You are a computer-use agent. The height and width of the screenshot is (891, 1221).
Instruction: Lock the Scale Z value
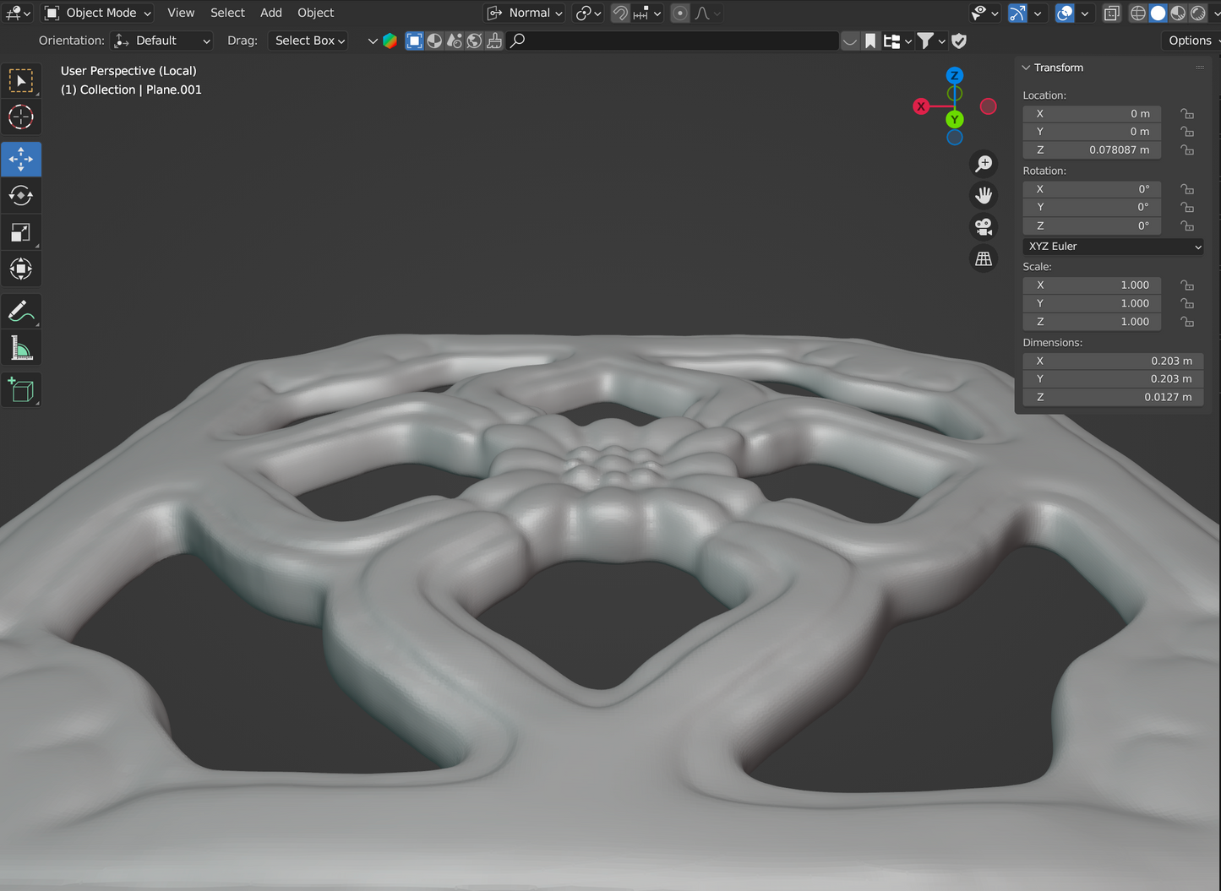tap(1187, 322)
